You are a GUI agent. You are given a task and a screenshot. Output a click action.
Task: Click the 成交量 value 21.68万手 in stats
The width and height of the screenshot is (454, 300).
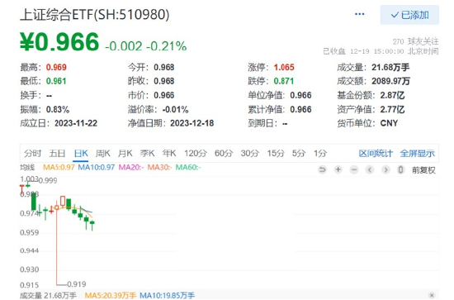(390, 67)
